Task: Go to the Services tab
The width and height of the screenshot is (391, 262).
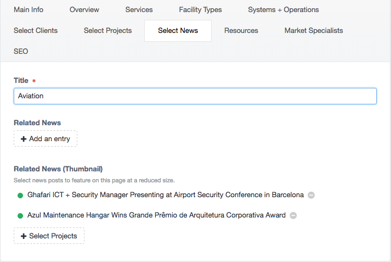Action: tap(139, 10)
